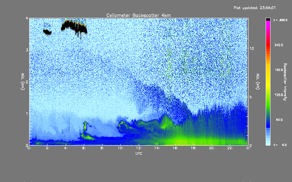Click the 'UTC' x-axis label
The height and width of the screenshot is (182, 292).
tap(139, 153)
